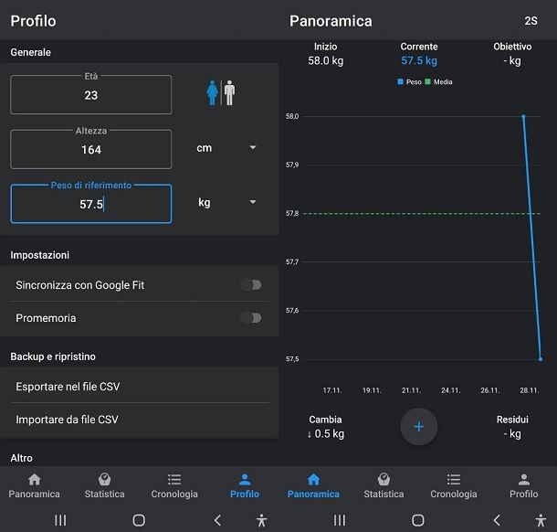The height and width of the screenshot is (532, 557).
Task: Tap the 28.11. date label
Action: [530, 390]
